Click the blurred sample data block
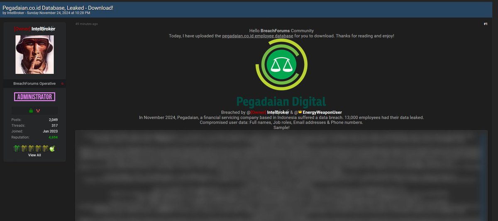This screenshot has height=221, width=498. tap(281, 175)
